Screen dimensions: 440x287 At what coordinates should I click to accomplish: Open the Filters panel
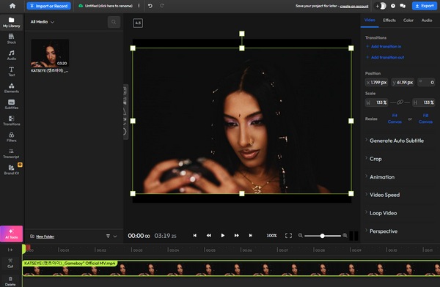click(x=12, y=137)
